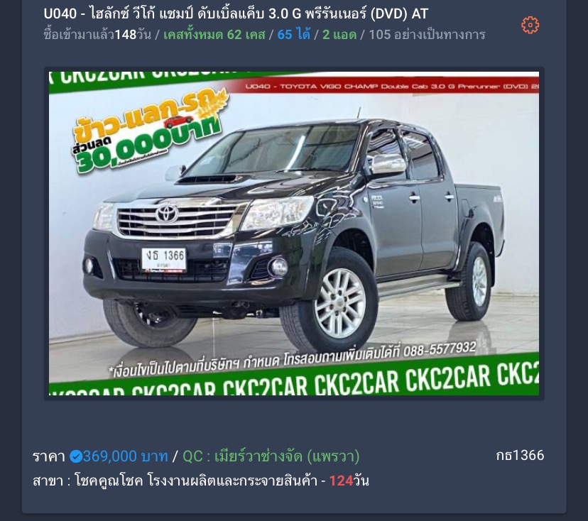Click the green 2 แอด count

point(339,35)
